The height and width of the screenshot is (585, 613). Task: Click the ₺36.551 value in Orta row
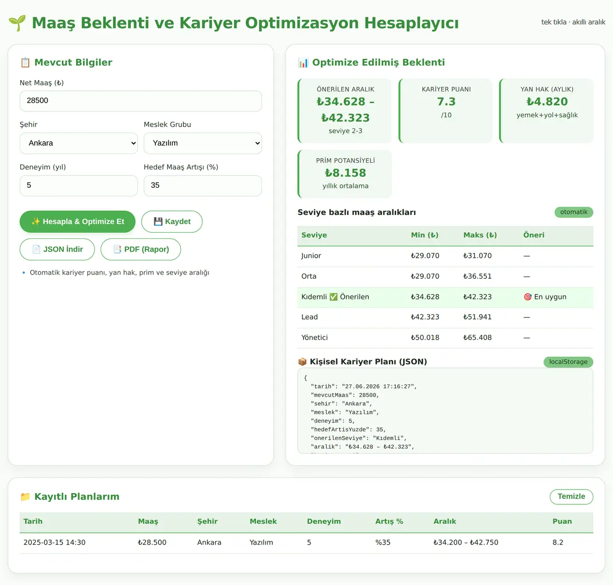tap(477, 276)
